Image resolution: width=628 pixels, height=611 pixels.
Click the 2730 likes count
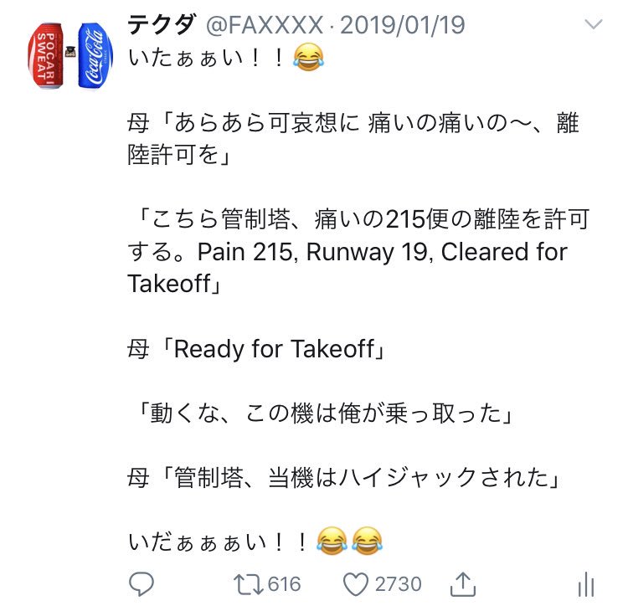[398, 584]
